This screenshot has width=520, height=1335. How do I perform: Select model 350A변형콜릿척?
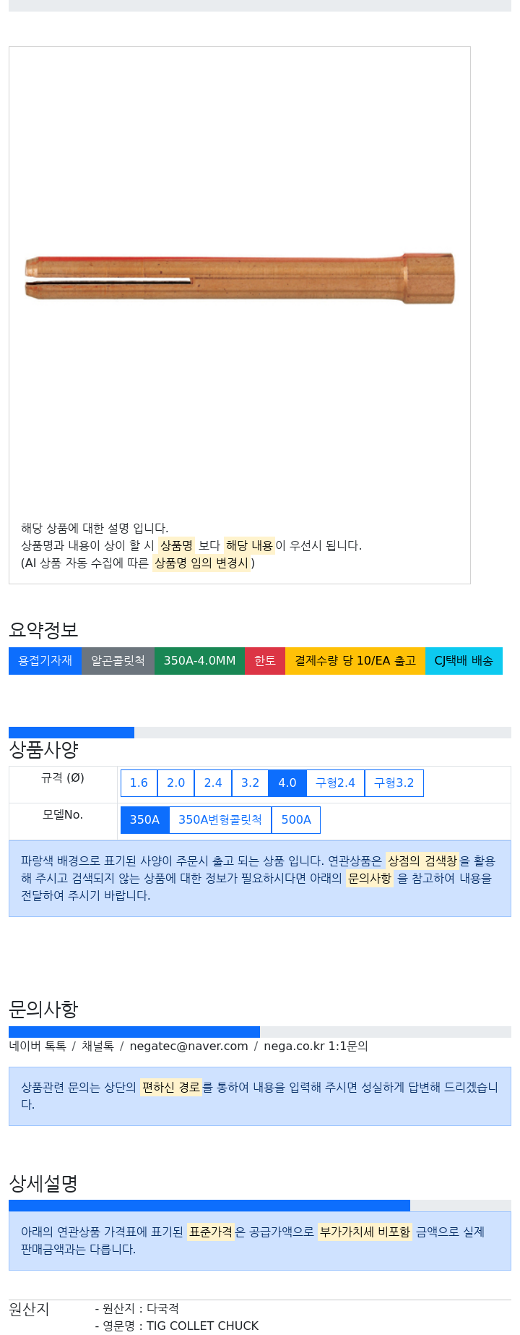(x=220, y=819)
